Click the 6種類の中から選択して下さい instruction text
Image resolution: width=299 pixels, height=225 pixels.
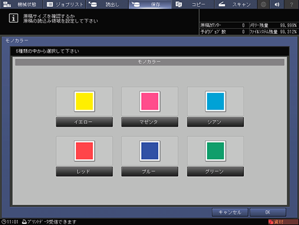pyautogui.click(x=47, y=51)
